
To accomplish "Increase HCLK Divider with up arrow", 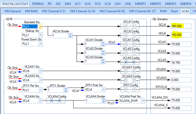I will pyautogui.click(x=70, y=34).
